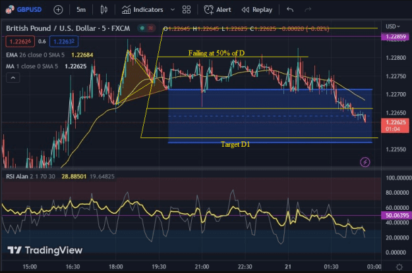Open the GBPUSD symbol search
The height and width of the screenshot is (273, 412).
click(29, 10)
